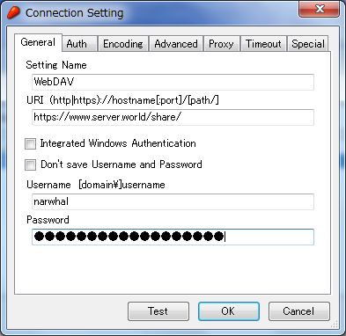Image resolution: width=346 pixels, height=336 pixels.
Task: Select the Advanced tab
Action: point(176,44)
